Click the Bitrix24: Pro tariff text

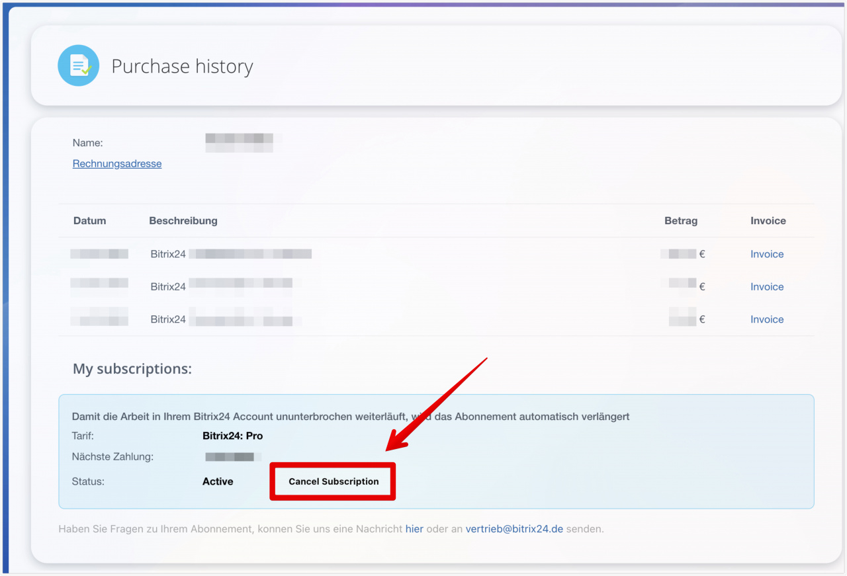(232, 436)
